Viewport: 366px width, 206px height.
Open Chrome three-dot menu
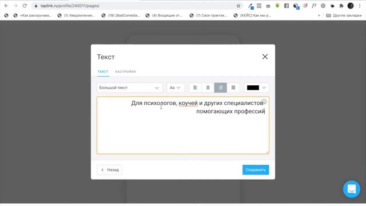click(x=360, y=6)
